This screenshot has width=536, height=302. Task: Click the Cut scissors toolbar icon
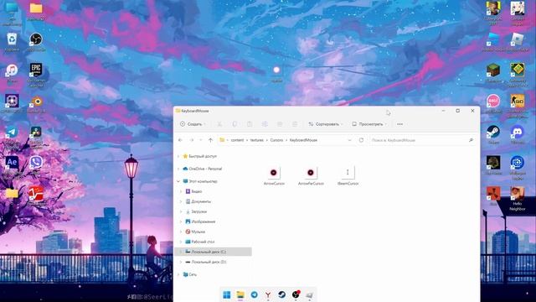pyautogui.click(x=219, y=124)
